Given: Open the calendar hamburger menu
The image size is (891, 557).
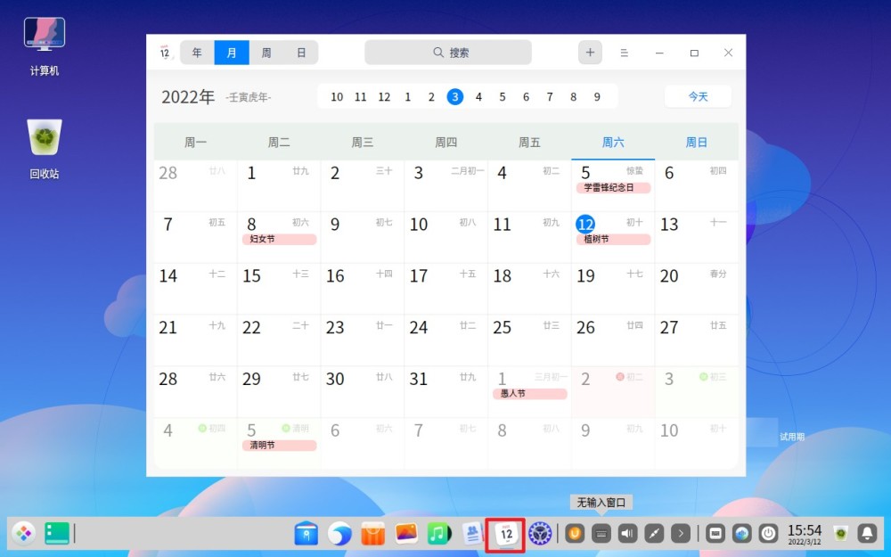Looking at the screenshot, I should click(x=624, y=53).
